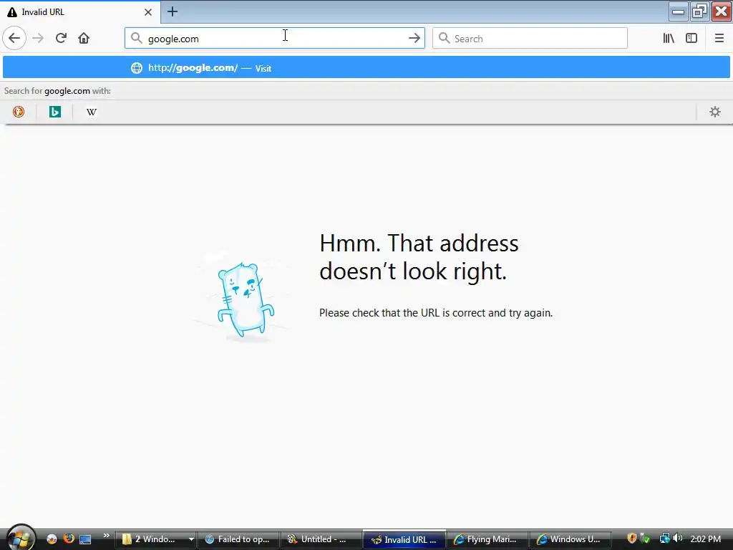This screenshot has width=733, height=550.
Task: Open the Firefox hamburger menu
Action: click(x=719, y=38)
